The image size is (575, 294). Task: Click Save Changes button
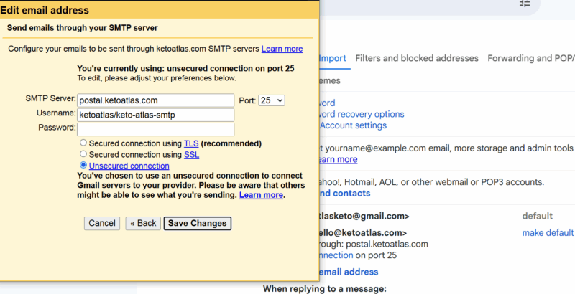point(197,224)
